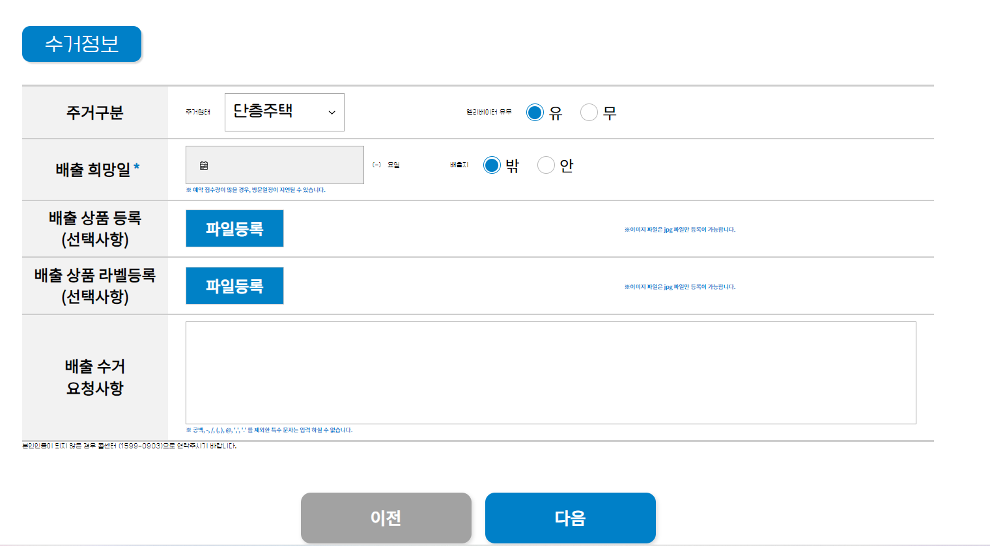Click 파일등록 to upload the product photo
This screenshot has height=546, width=990.
pos(234,228)
